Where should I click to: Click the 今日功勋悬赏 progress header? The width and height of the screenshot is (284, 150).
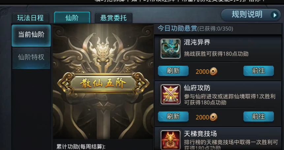[195, 28]
